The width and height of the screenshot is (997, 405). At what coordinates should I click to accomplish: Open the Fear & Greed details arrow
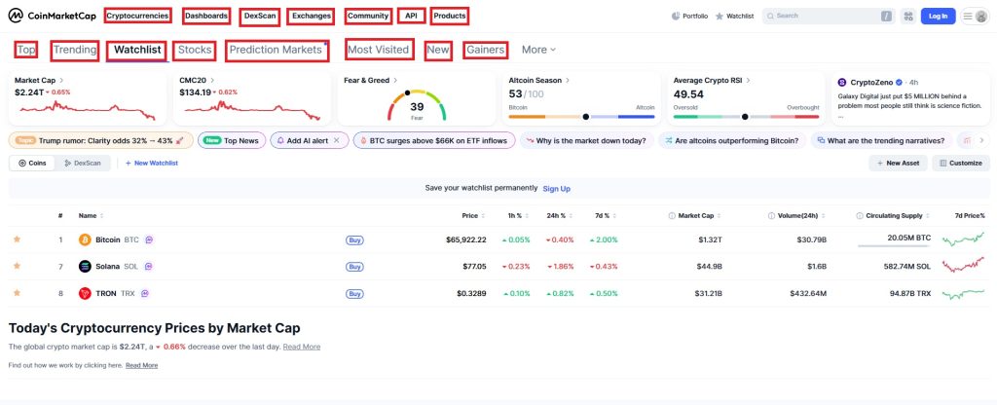click(395, 81)
